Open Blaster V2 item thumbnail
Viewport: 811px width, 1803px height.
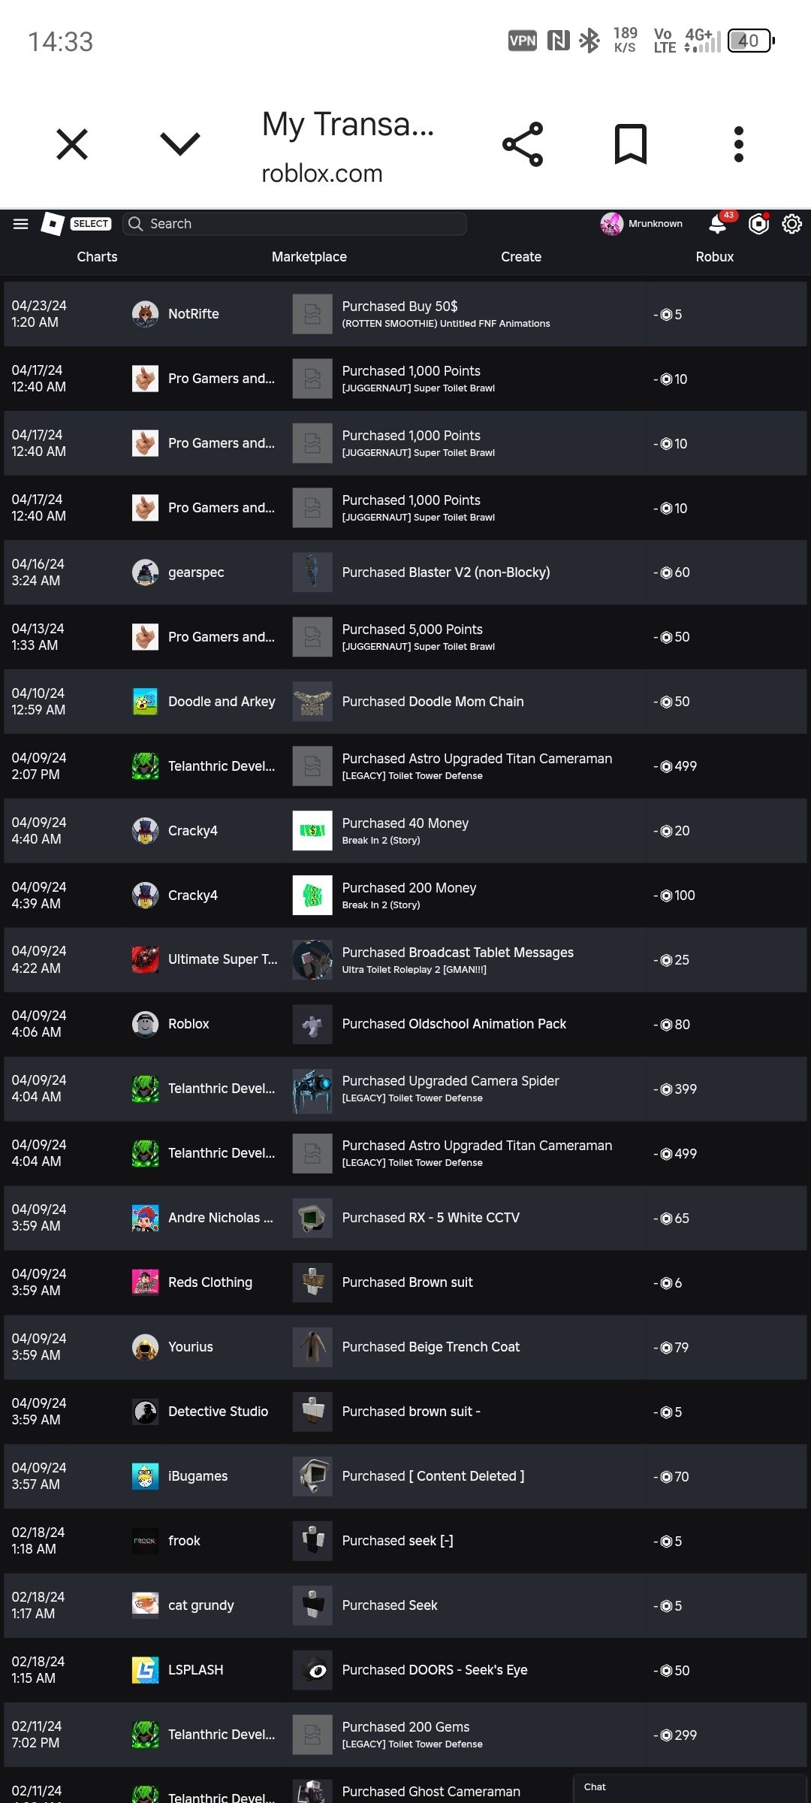pyautogui.click(x=312, y=572)
